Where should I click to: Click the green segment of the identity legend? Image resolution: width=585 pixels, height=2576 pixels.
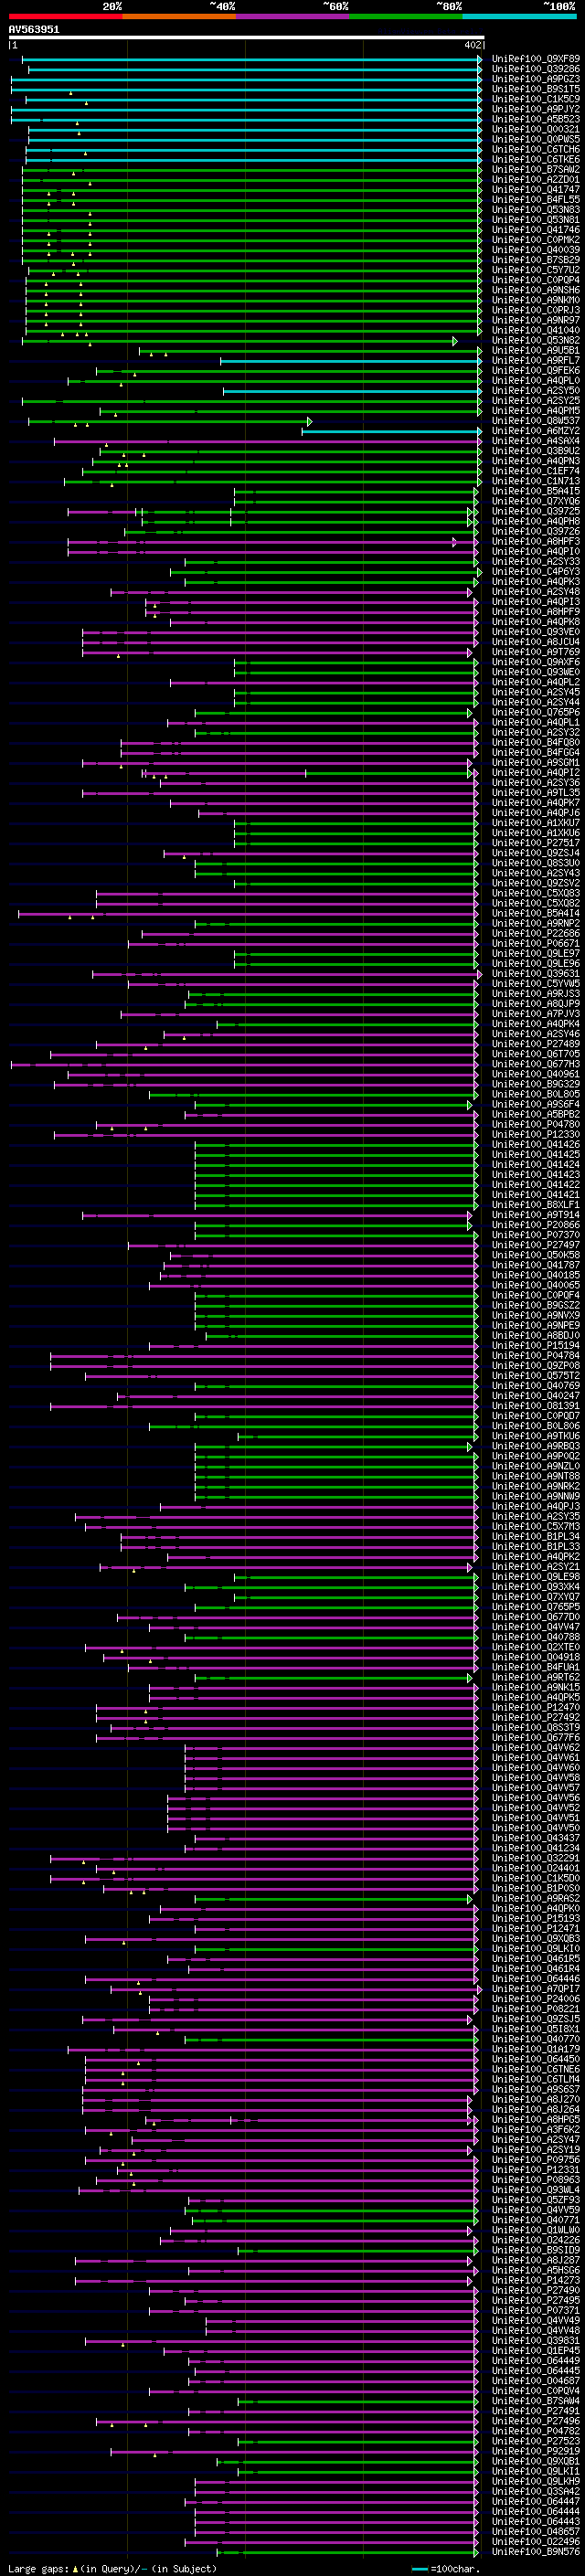coord(406,16)
